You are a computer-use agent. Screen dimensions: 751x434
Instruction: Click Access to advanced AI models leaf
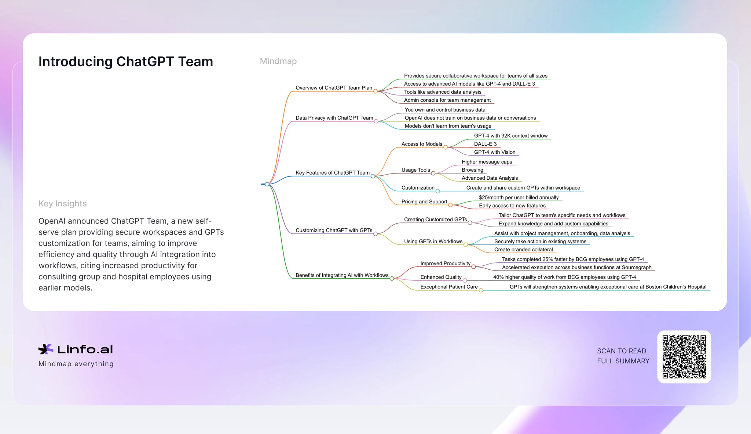point(469,84)
